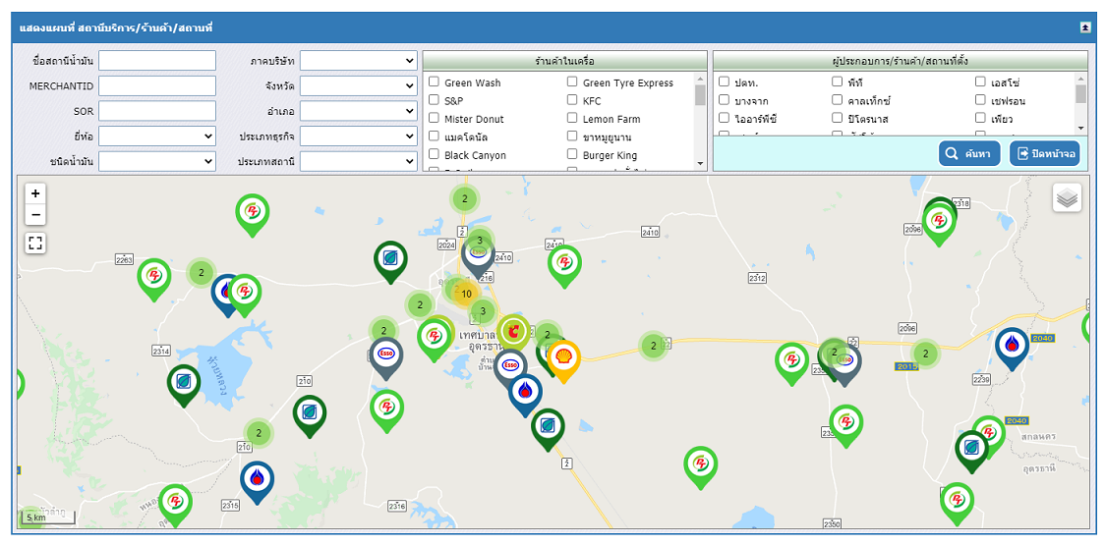
Task: Click the affiliated shops list scrollbar thumb
Action: click(700, 94)
